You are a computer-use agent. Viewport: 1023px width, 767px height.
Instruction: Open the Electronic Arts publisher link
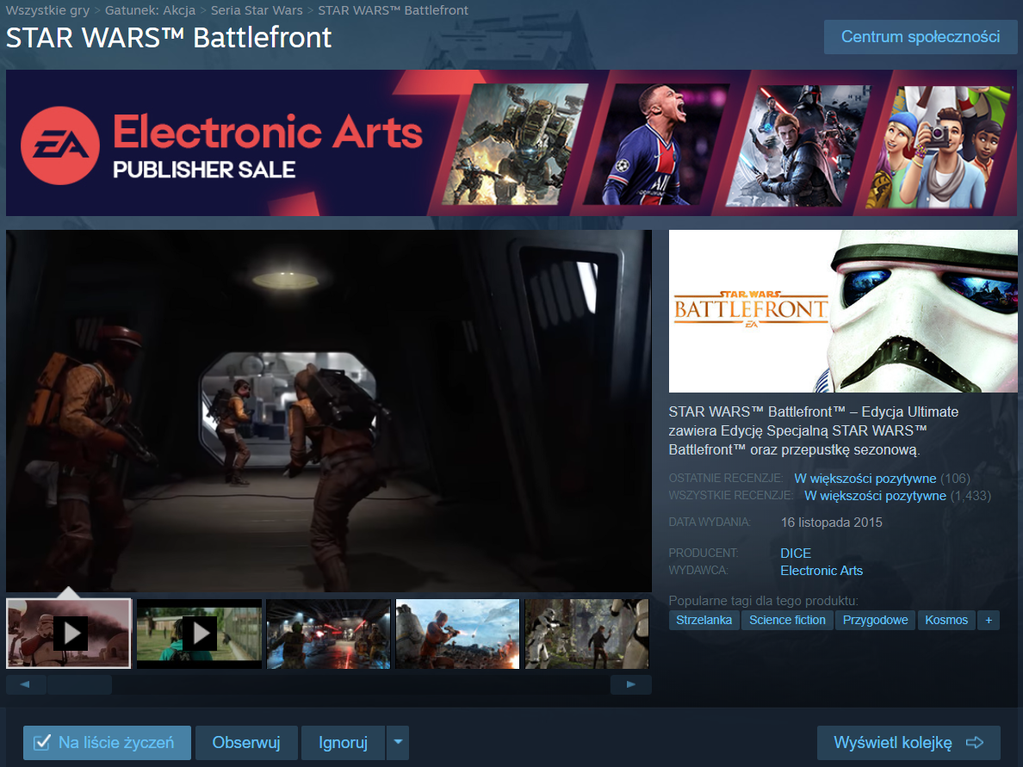click(x=821, y=571)
